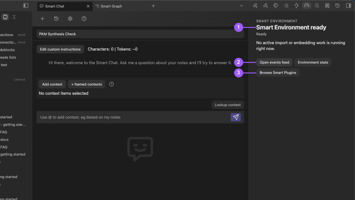Click Browse Smart Plugins button
This screenshot has width=355, height=200.
278,72
